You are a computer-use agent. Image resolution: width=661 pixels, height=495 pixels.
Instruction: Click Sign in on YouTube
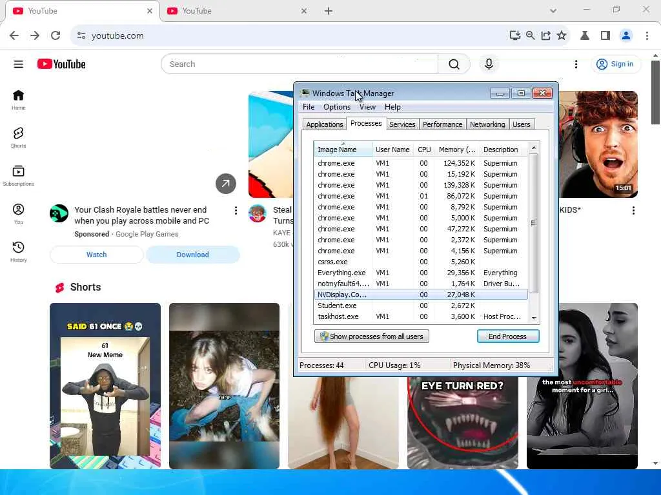(x=615, y=64)
